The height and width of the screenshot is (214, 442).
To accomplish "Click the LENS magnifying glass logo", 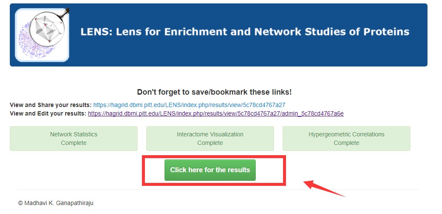I will tap(42, 35).
